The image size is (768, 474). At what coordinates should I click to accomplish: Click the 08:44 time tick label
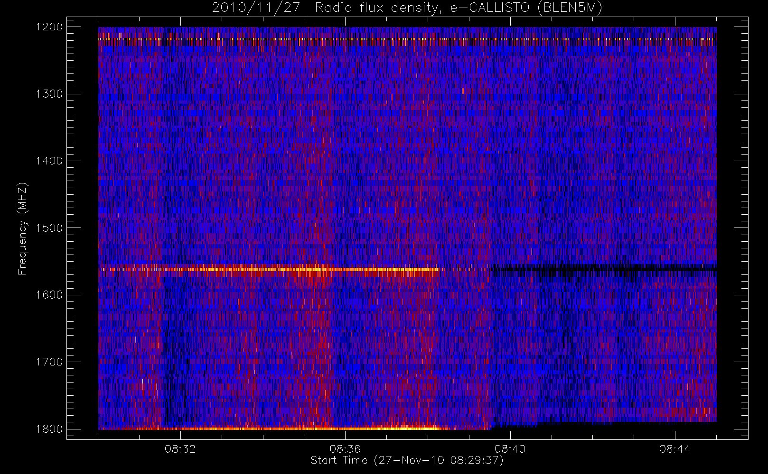click(674, 449)
